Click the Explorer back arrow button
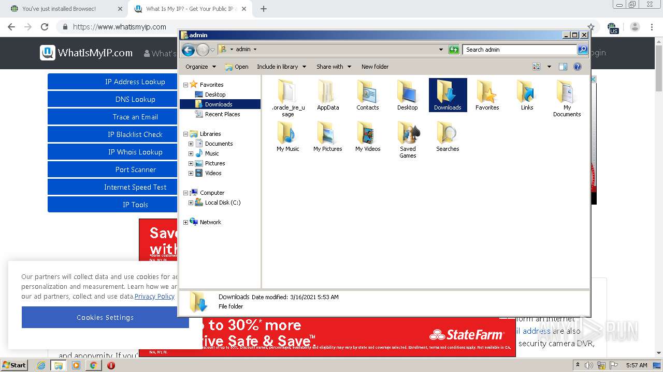Image resolution: width=663 pixels, height=372 pixels. 188,50
